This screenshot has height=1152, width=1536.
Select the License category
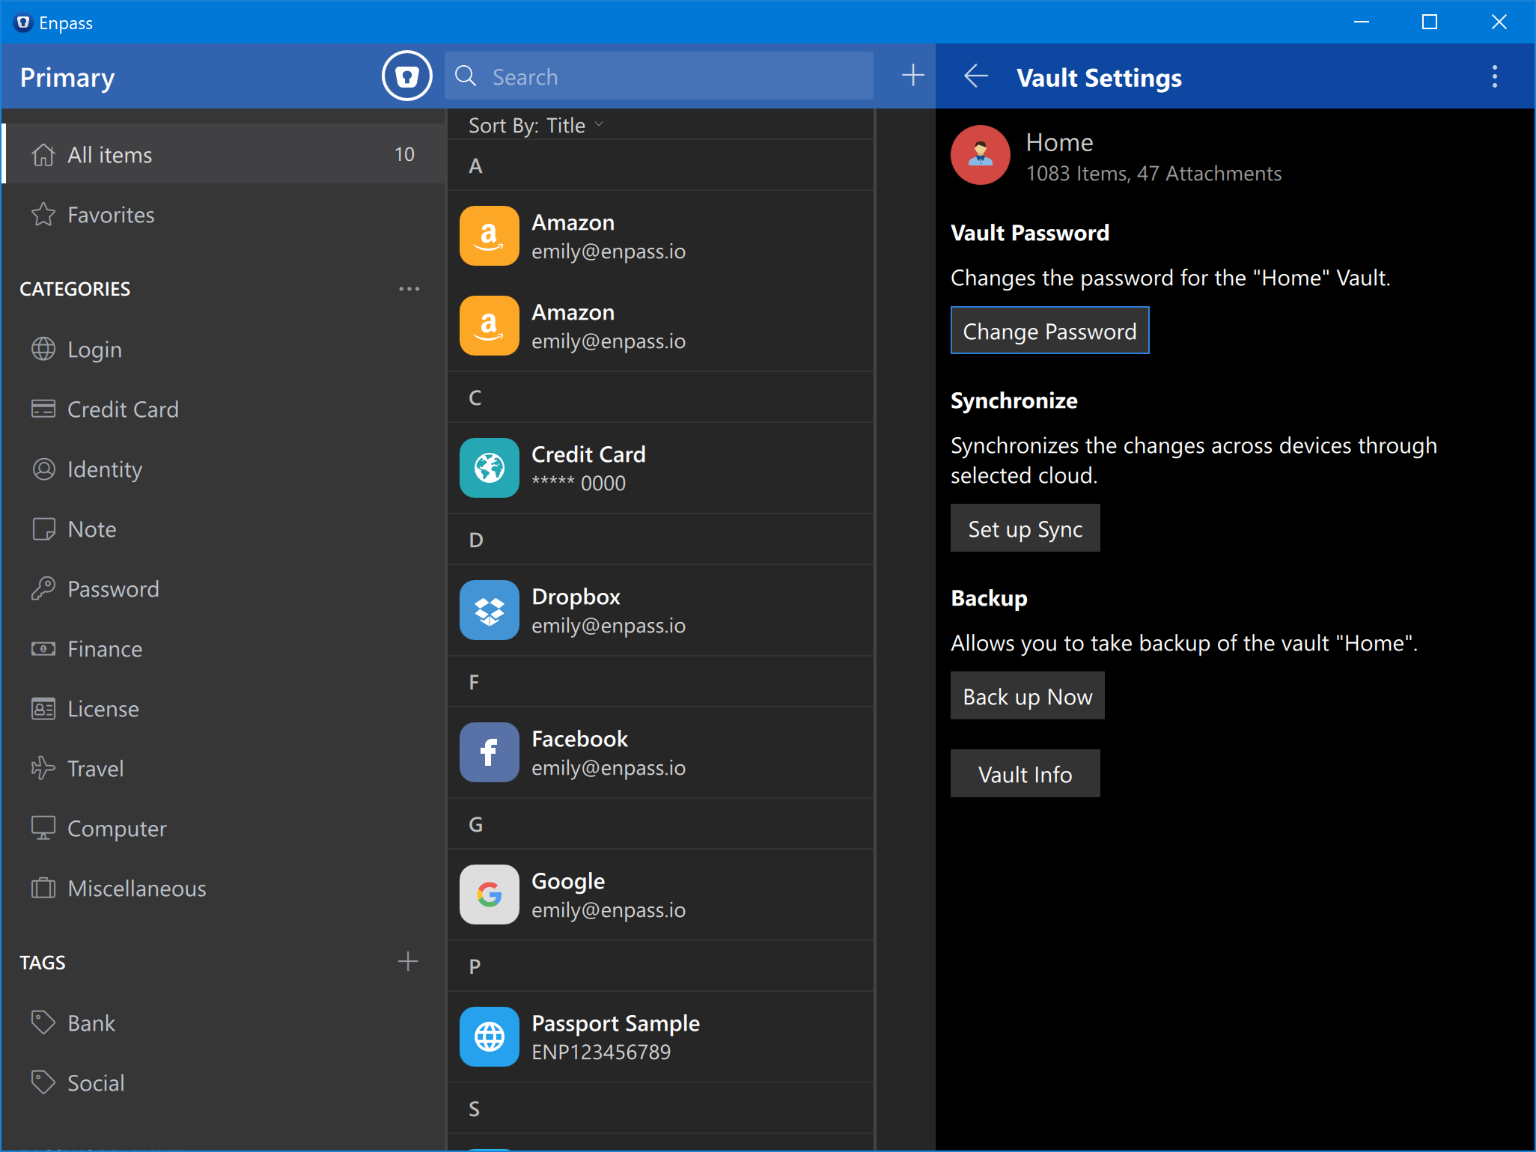223,709
